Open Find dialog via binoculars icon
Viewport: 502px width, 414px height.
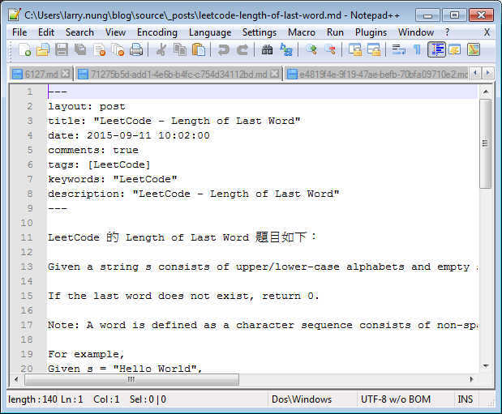point(268,50)
